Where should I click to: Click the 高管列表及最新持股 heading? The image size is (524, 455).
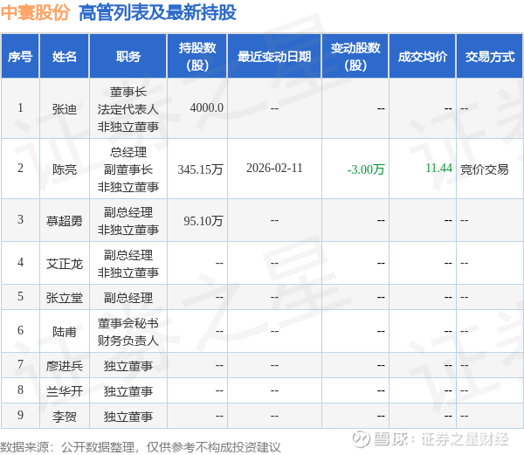coord(157,13)
